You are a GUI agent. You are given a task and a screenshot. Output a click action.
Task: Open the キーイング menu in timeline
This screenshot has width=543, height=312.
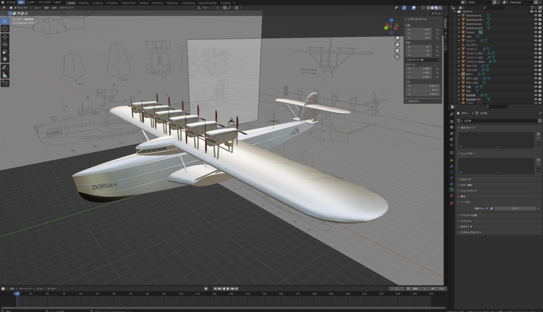[26, 289]
